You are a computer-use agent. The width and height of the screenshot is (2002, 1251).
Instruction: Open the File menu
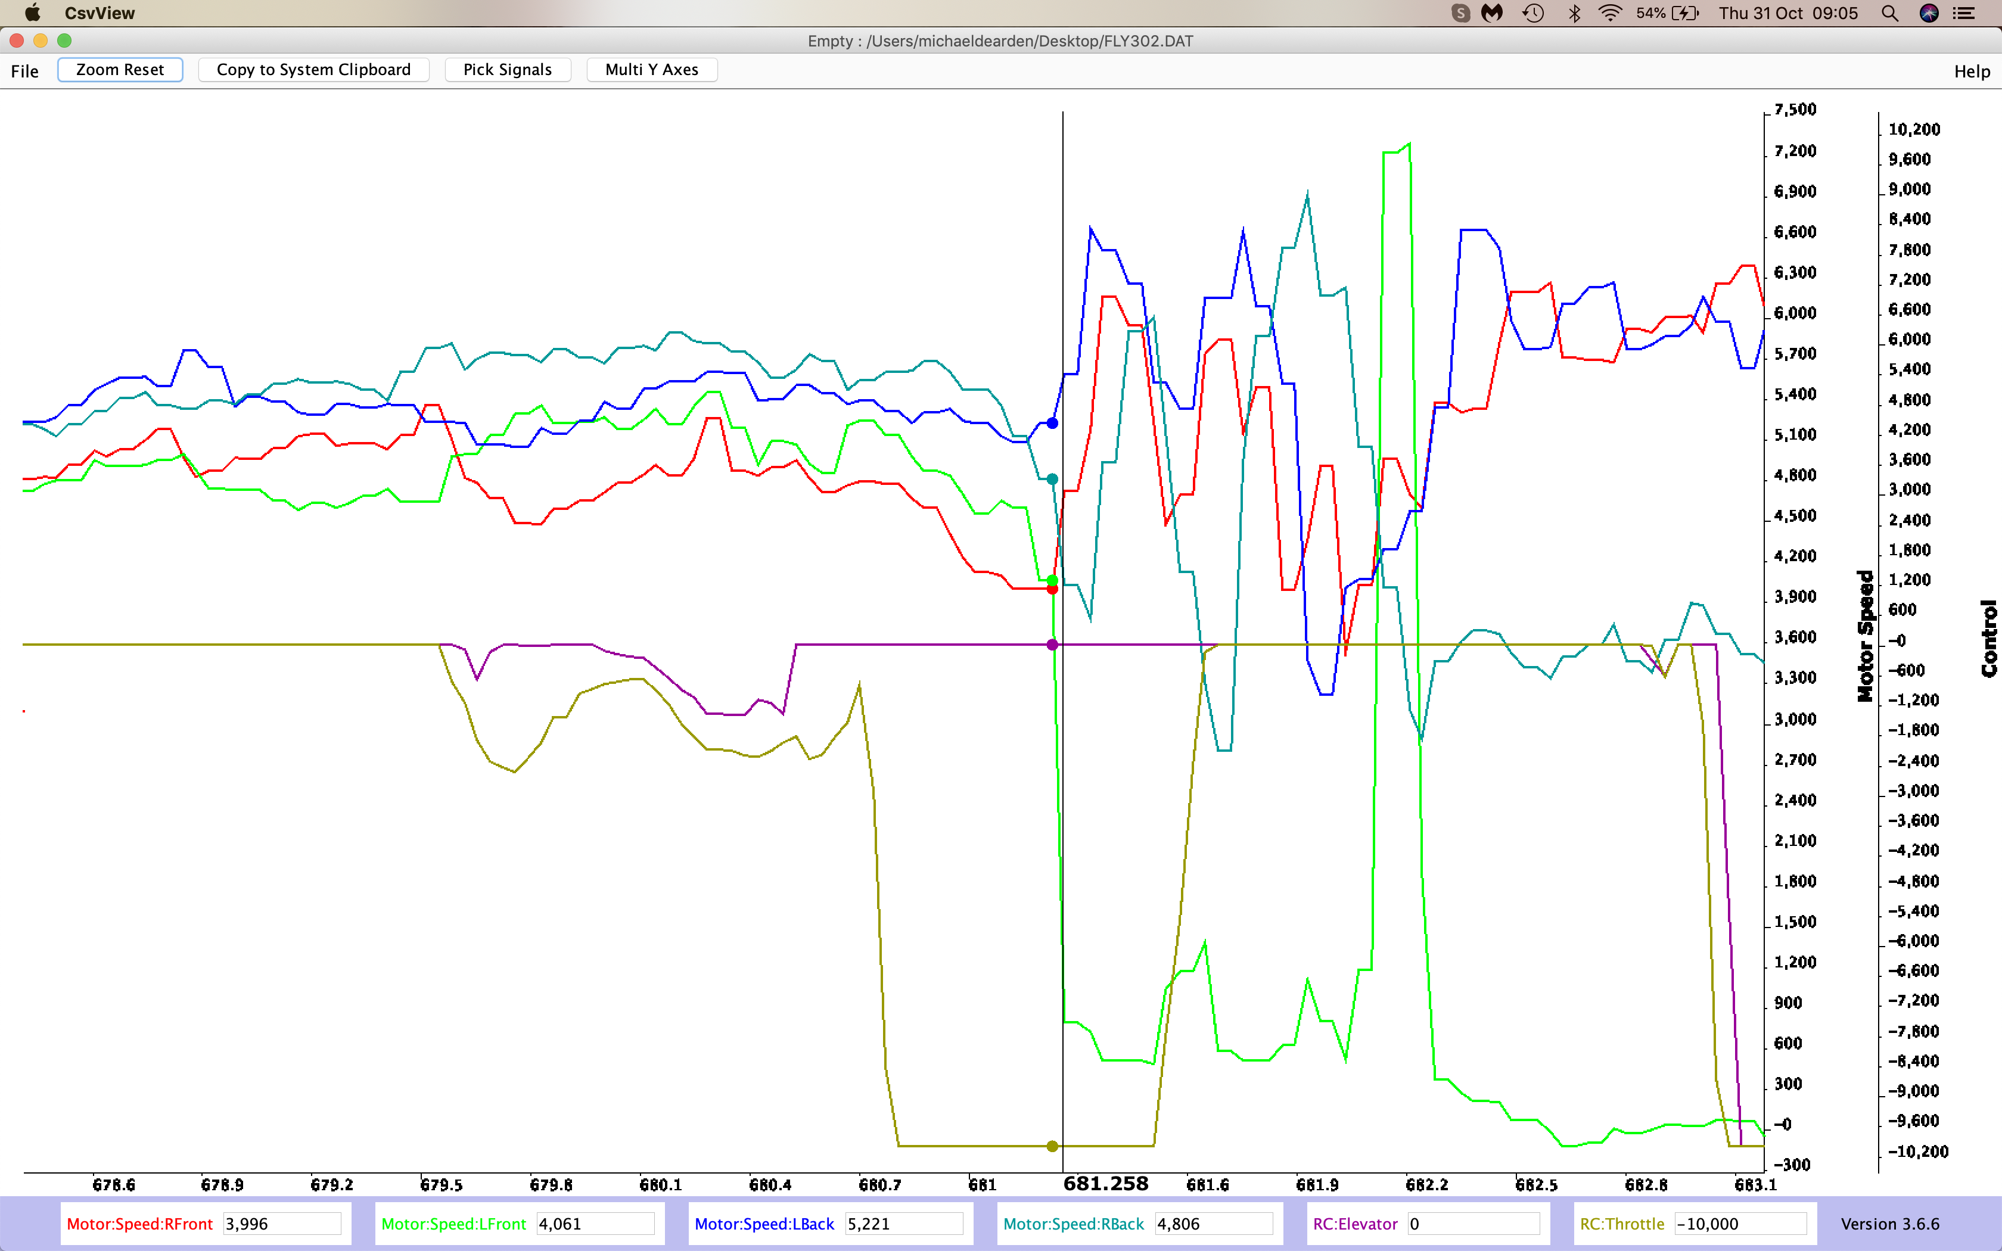click(25, 71)
